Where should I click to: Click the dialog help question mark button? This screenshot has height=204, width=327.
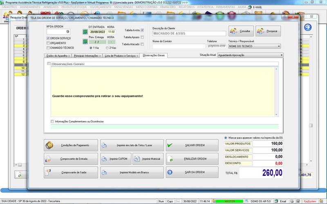point(284,17)
